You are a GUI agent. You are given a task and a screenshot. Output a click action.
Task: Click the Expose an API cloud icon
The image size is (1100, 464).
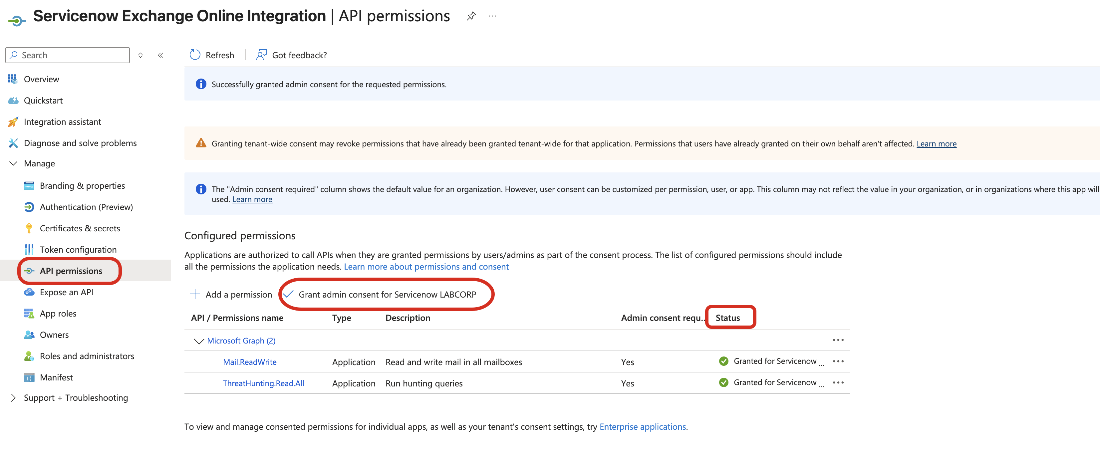29,292
